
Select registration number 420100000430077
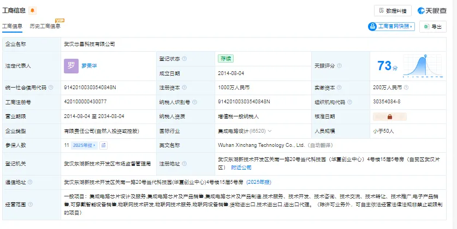(85, 101)
